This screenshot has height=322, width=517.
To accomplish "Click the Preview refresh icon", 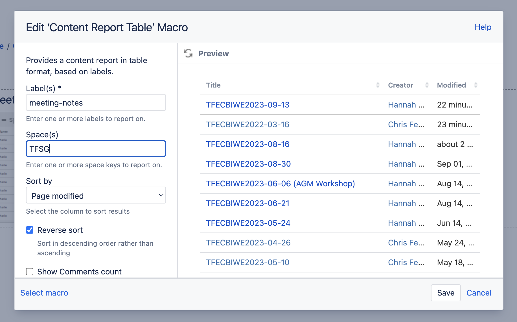I will point(188,53).
